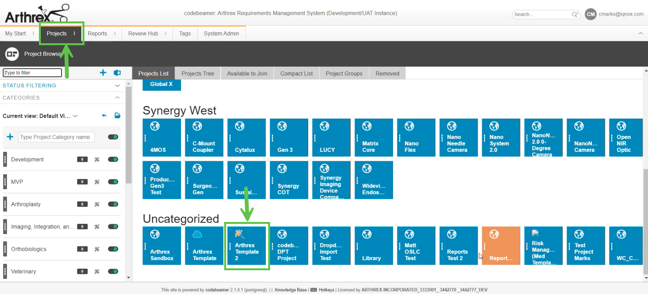
Task: Click the CM user avatar icon
Action: [590, 14]
